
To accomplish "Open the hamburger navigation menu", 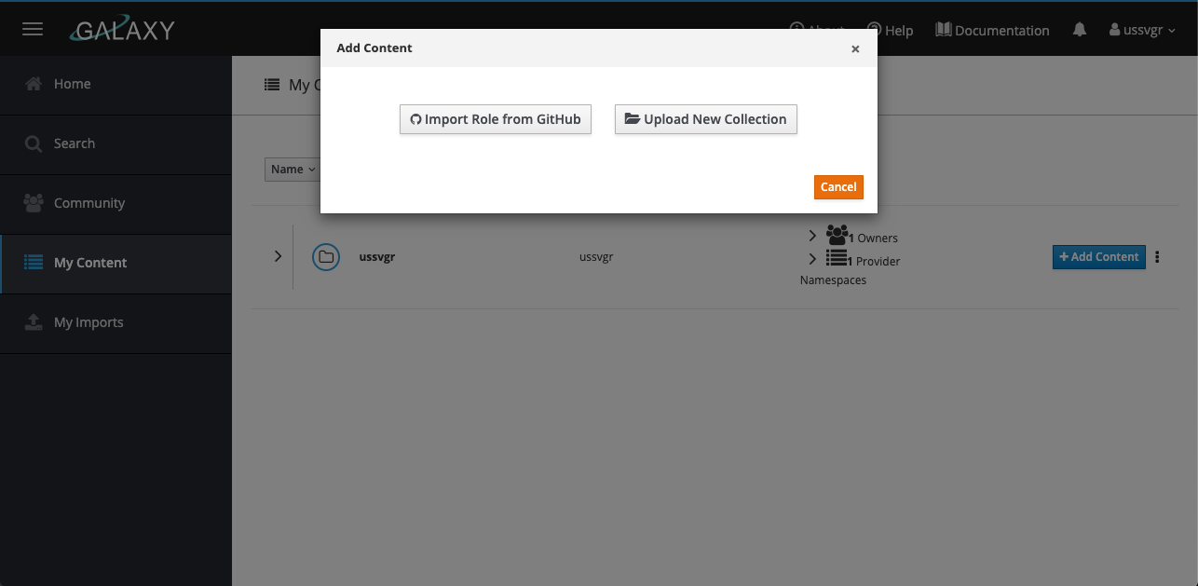I will (33, 29).
